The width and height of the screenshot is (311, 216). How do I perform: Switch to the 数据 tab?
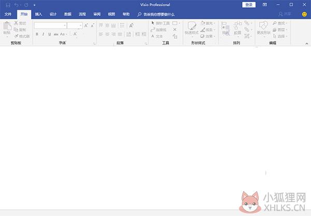pyautogui.click(x=67, y=14)
